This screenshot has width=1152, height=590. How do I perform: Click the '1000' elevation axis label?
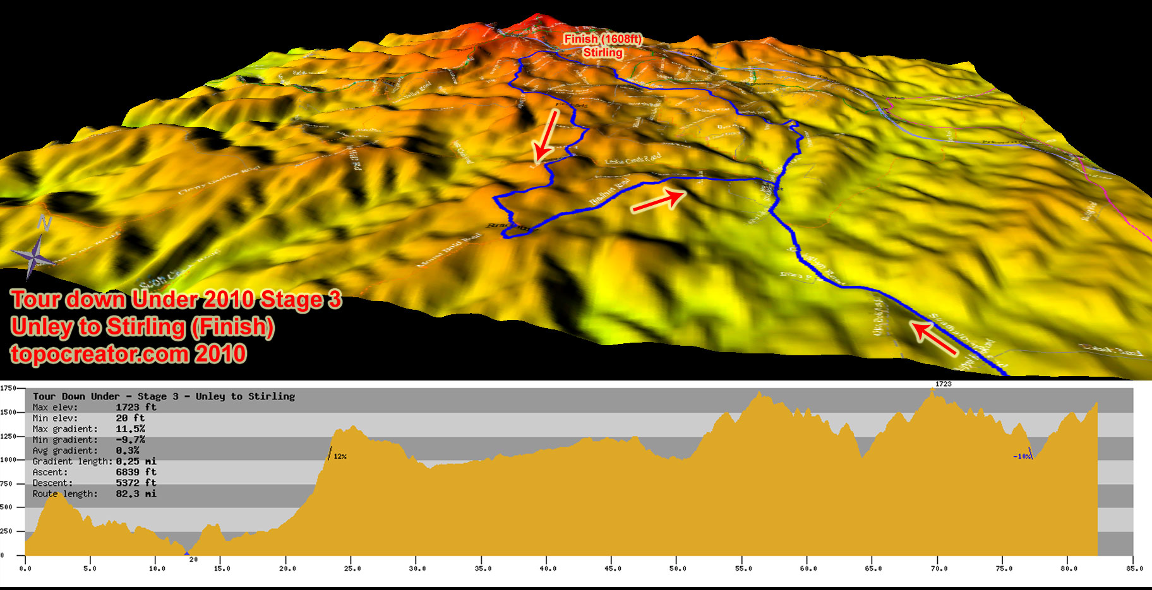(8, 459)
